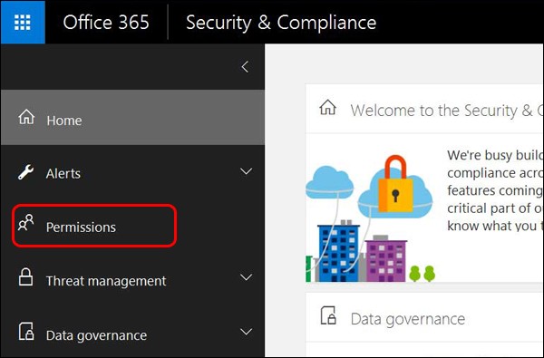544x358 pixels.
Task: Collapse the navigation pane arrow
Action: [246, 66]
